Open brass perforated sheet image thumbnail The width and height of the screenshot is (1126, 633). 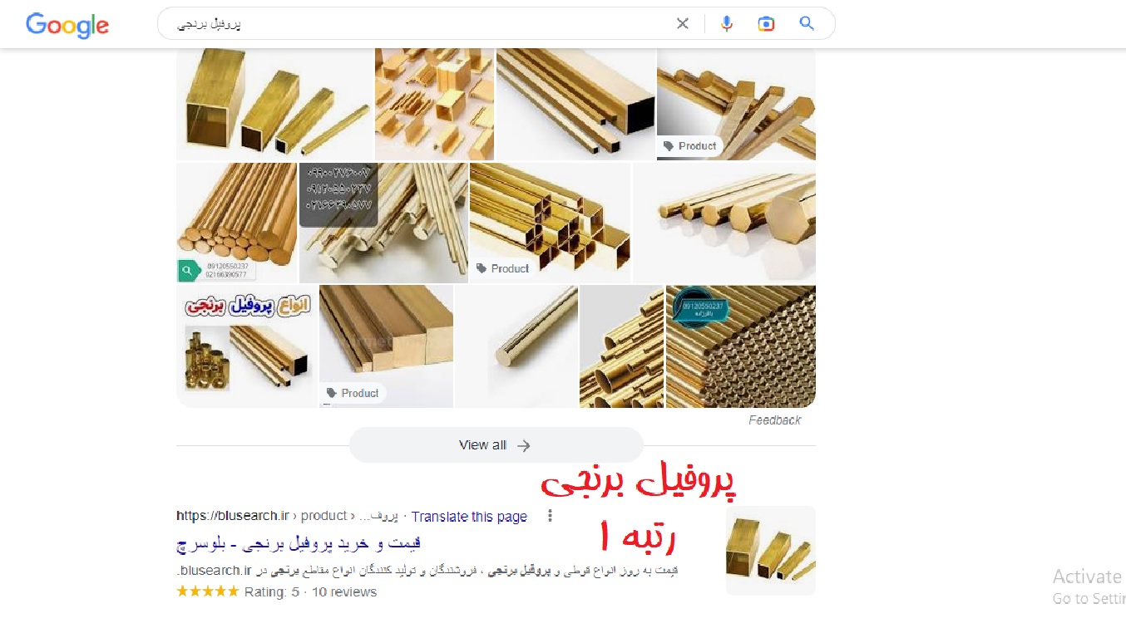(x=741, y=346)
